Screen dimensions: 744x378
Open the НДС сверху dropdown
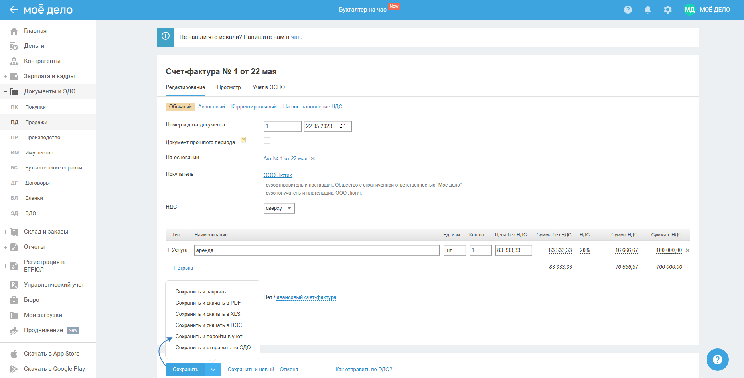(279, 208)
